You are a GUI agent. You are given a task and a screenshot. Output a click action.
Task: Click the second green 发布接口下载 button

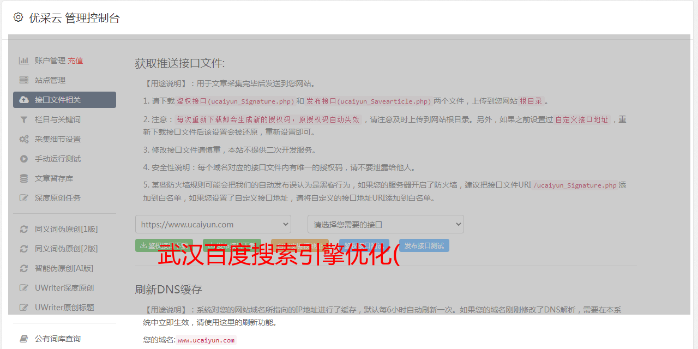(x=232, y=245)
